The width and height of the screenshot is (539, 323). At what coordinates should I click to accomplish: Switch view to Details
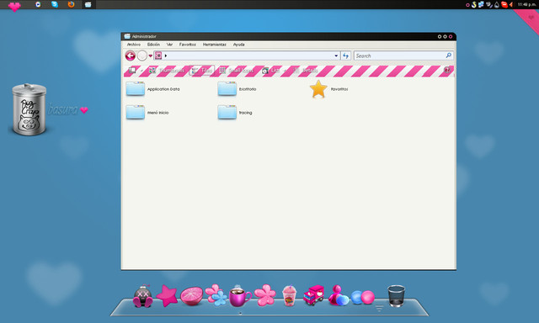pyautogui.click(x=305, y=71)
